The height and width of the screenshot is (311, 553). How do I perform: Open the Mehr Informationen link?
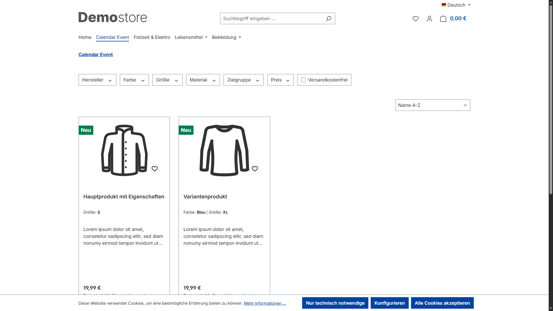click(x=264, y=303)
